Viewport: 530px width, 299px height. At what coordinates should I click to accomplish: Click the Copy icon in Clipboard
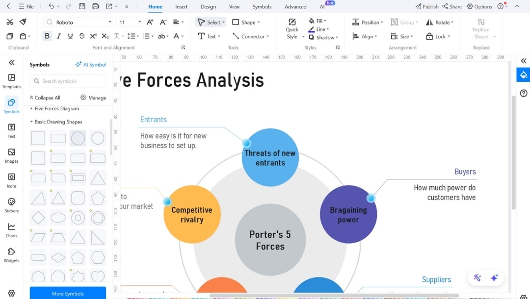(10, 36)
